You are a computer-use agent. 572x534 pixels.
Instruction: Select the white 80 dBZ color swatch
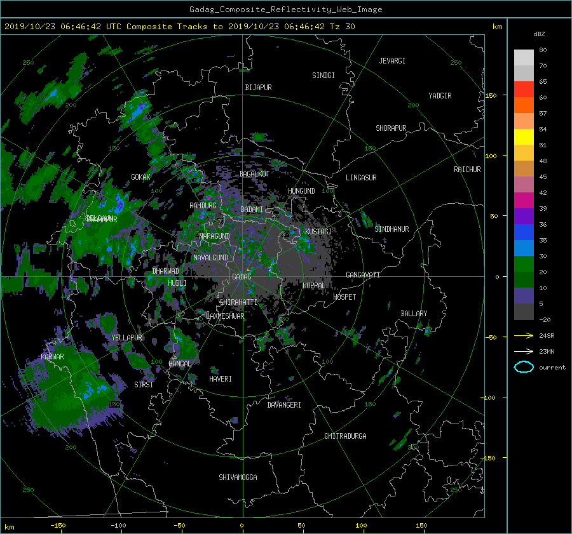[524, 57]
